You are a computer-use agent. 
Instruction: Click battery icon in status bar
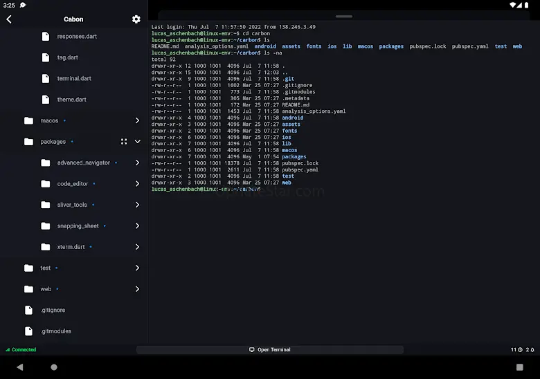(527, 5)
